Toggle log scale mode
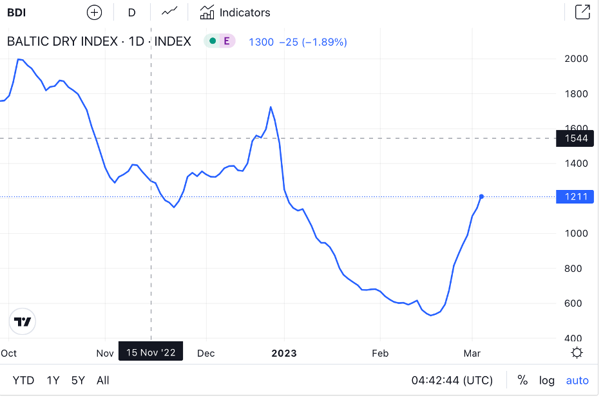Image resolution: width=603 pixels, height=398 pixels. point(546,380)
